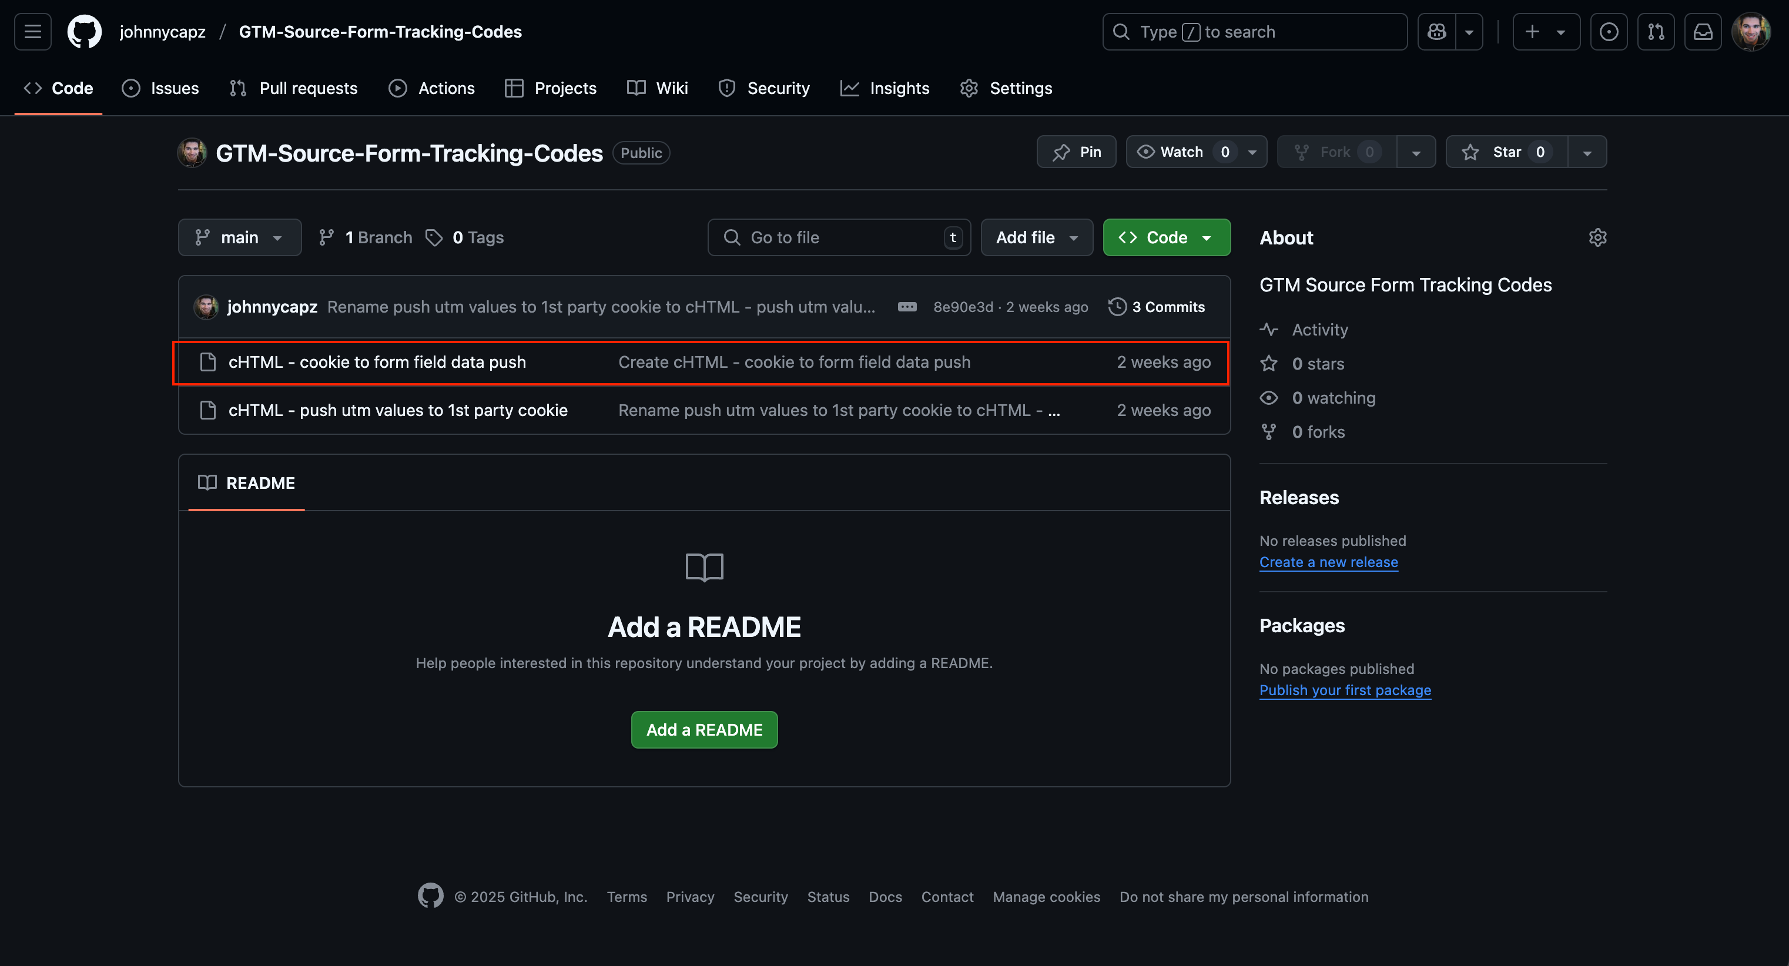Image resolution: width=1789 pixels, height=966 pixels.
Task: Click footer GitHub Octocat logo
Action: point(430,896)
